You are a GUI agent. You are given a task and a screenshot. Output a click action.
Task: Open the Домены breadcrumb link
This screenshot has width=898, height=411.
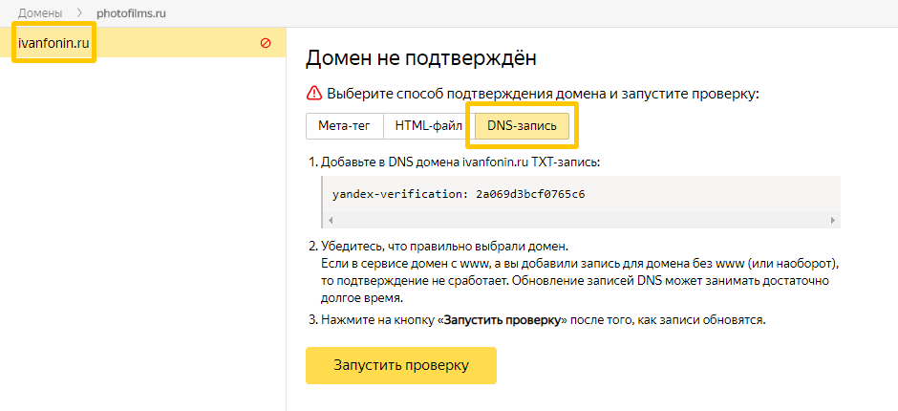tap(40, 12)
